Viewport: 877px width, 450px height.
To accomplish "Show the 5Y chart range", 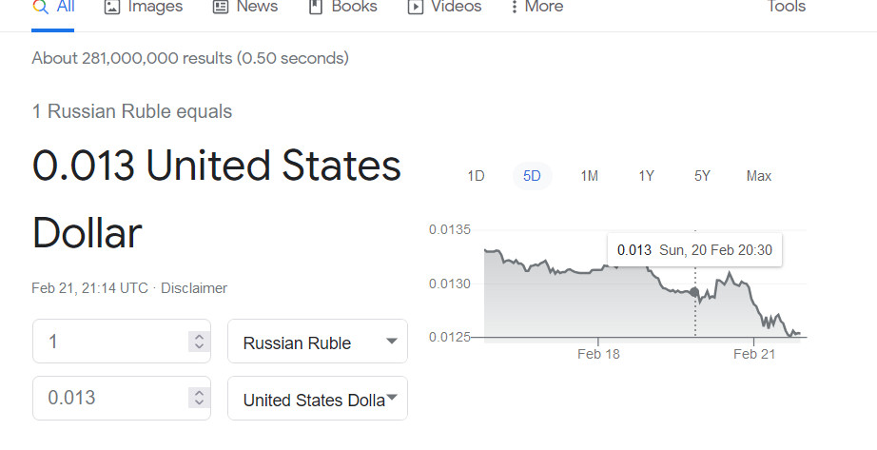I will tap(702, 176).
